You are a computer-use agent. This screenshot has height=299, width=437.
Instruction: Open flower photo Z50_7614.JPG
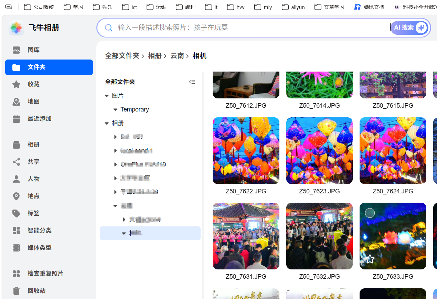pos(319,85)
